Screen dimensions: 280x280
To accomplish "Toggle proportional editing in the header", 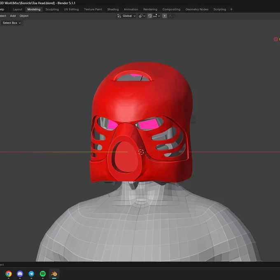I will click(165, 16).
